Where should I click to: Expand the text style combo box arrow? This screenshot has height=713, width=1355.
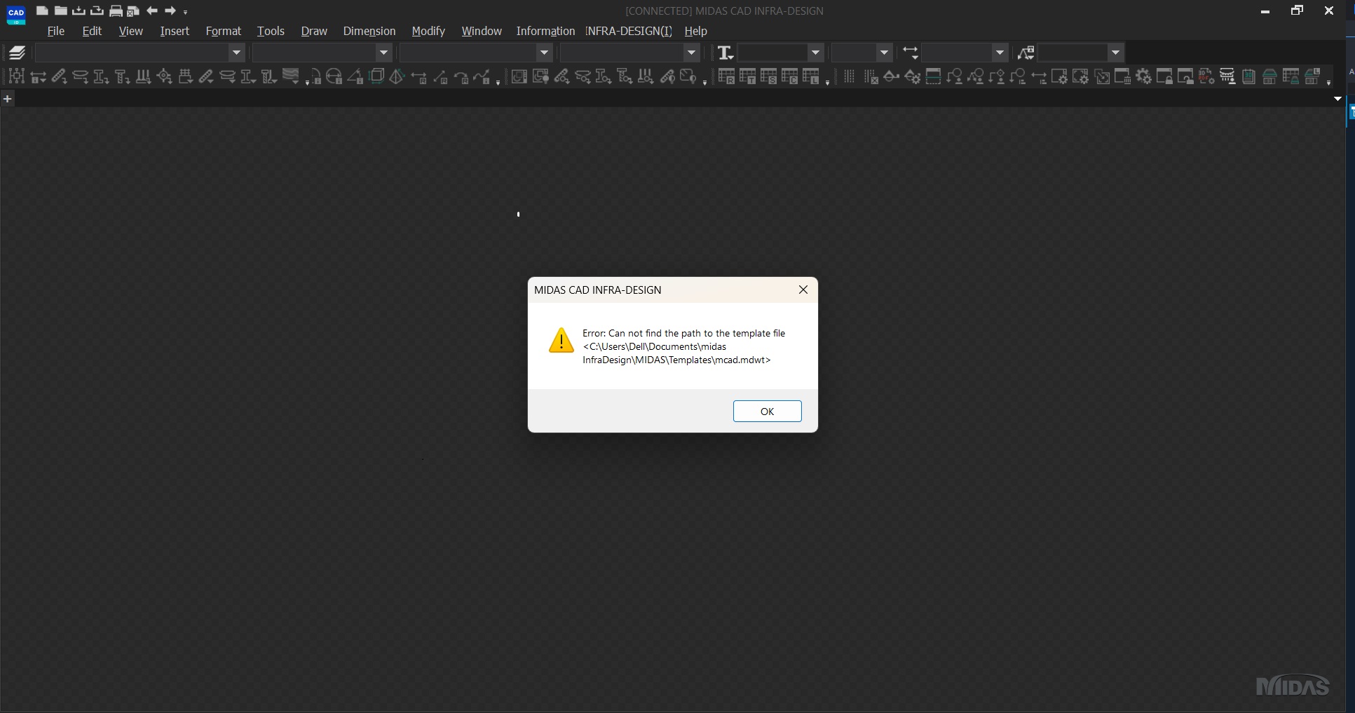click(x=815, y=53)
